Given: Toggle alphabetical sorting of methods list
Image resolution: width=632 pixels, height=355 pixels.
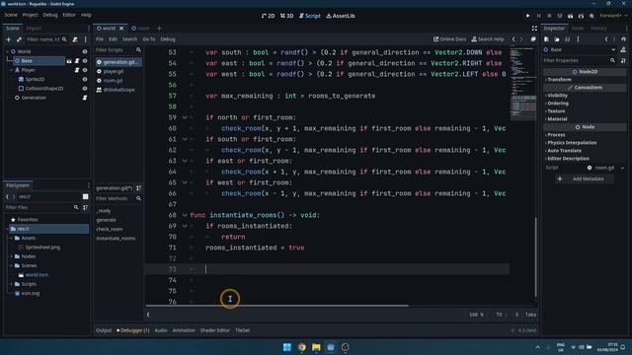Looking at the screenshot, I should click(138, 188).
